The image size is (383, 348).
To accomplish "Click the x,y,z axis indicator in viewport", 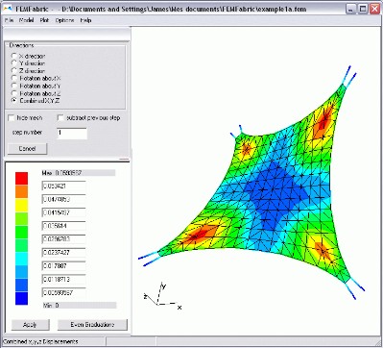I will click(x=162, y=296).
